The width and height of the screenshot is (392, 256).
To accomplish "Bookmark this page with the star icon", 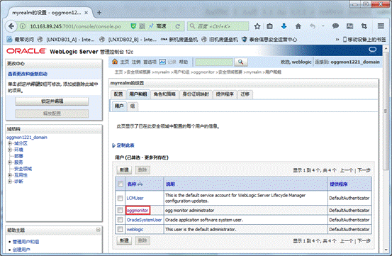I will pyautogui.click(x=257, y=26).
